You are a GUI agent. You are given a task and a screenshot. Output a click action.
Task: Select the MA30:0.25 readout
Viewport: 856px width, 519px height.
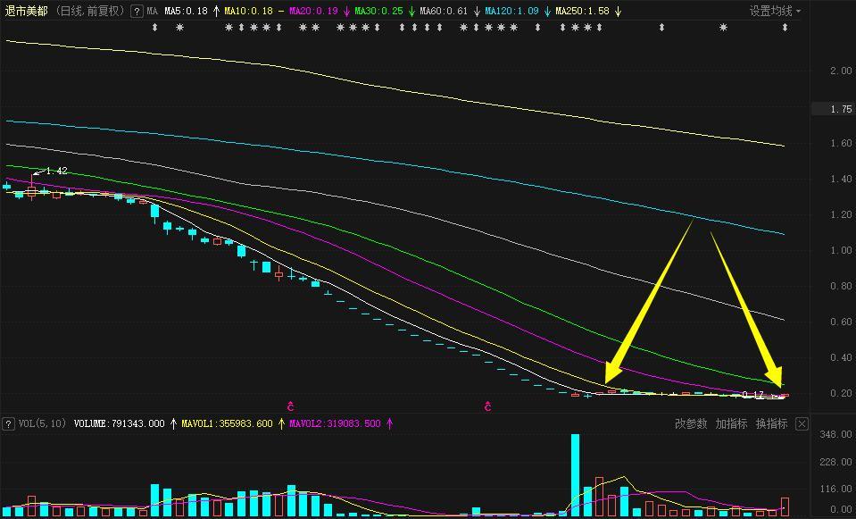tap(378, 11)
